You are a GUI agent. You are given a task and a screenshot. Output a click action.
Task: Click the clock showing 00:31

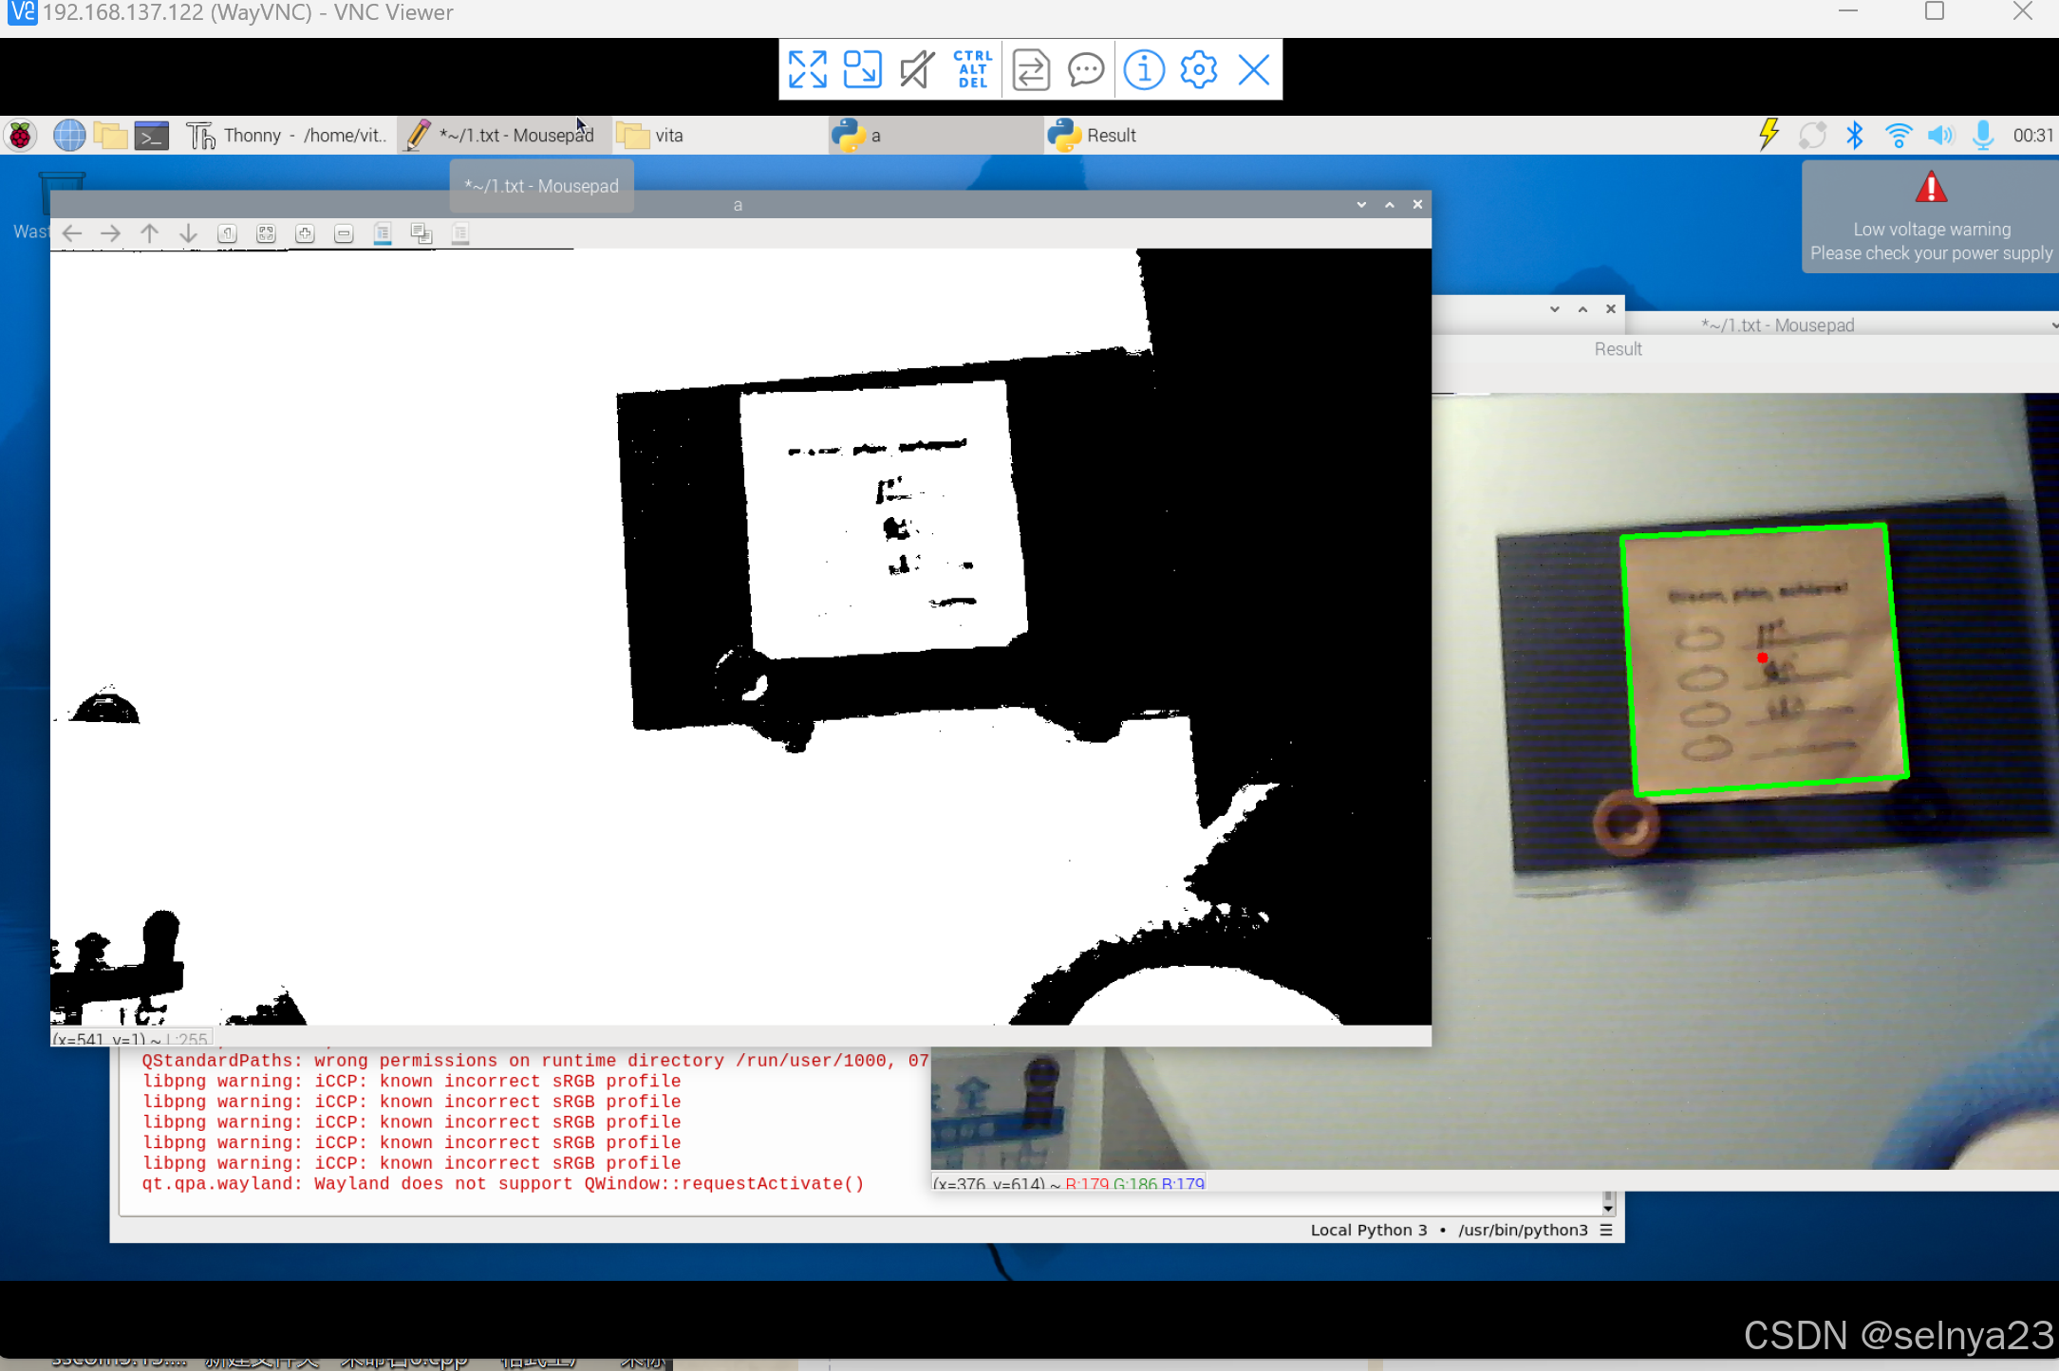click(x=2032, y=136)
